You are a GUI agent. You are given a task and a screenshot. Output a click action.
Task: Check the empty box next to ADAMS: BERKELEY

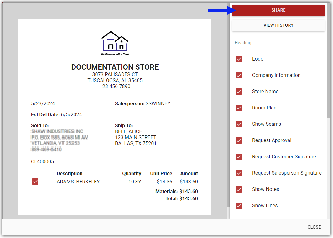pyautogui.click(x=49, y=182)
